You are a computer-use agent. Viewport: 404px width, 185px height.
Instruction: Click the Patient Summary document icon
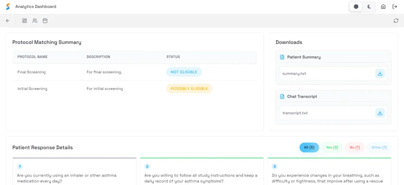pyautogui.click(x=282, y=57)
